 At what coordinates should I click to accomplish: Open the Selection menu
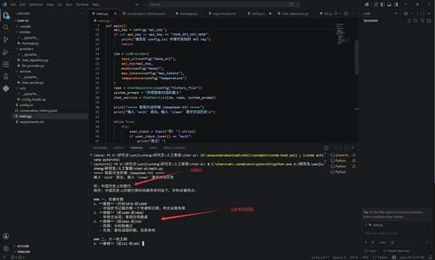36,4
